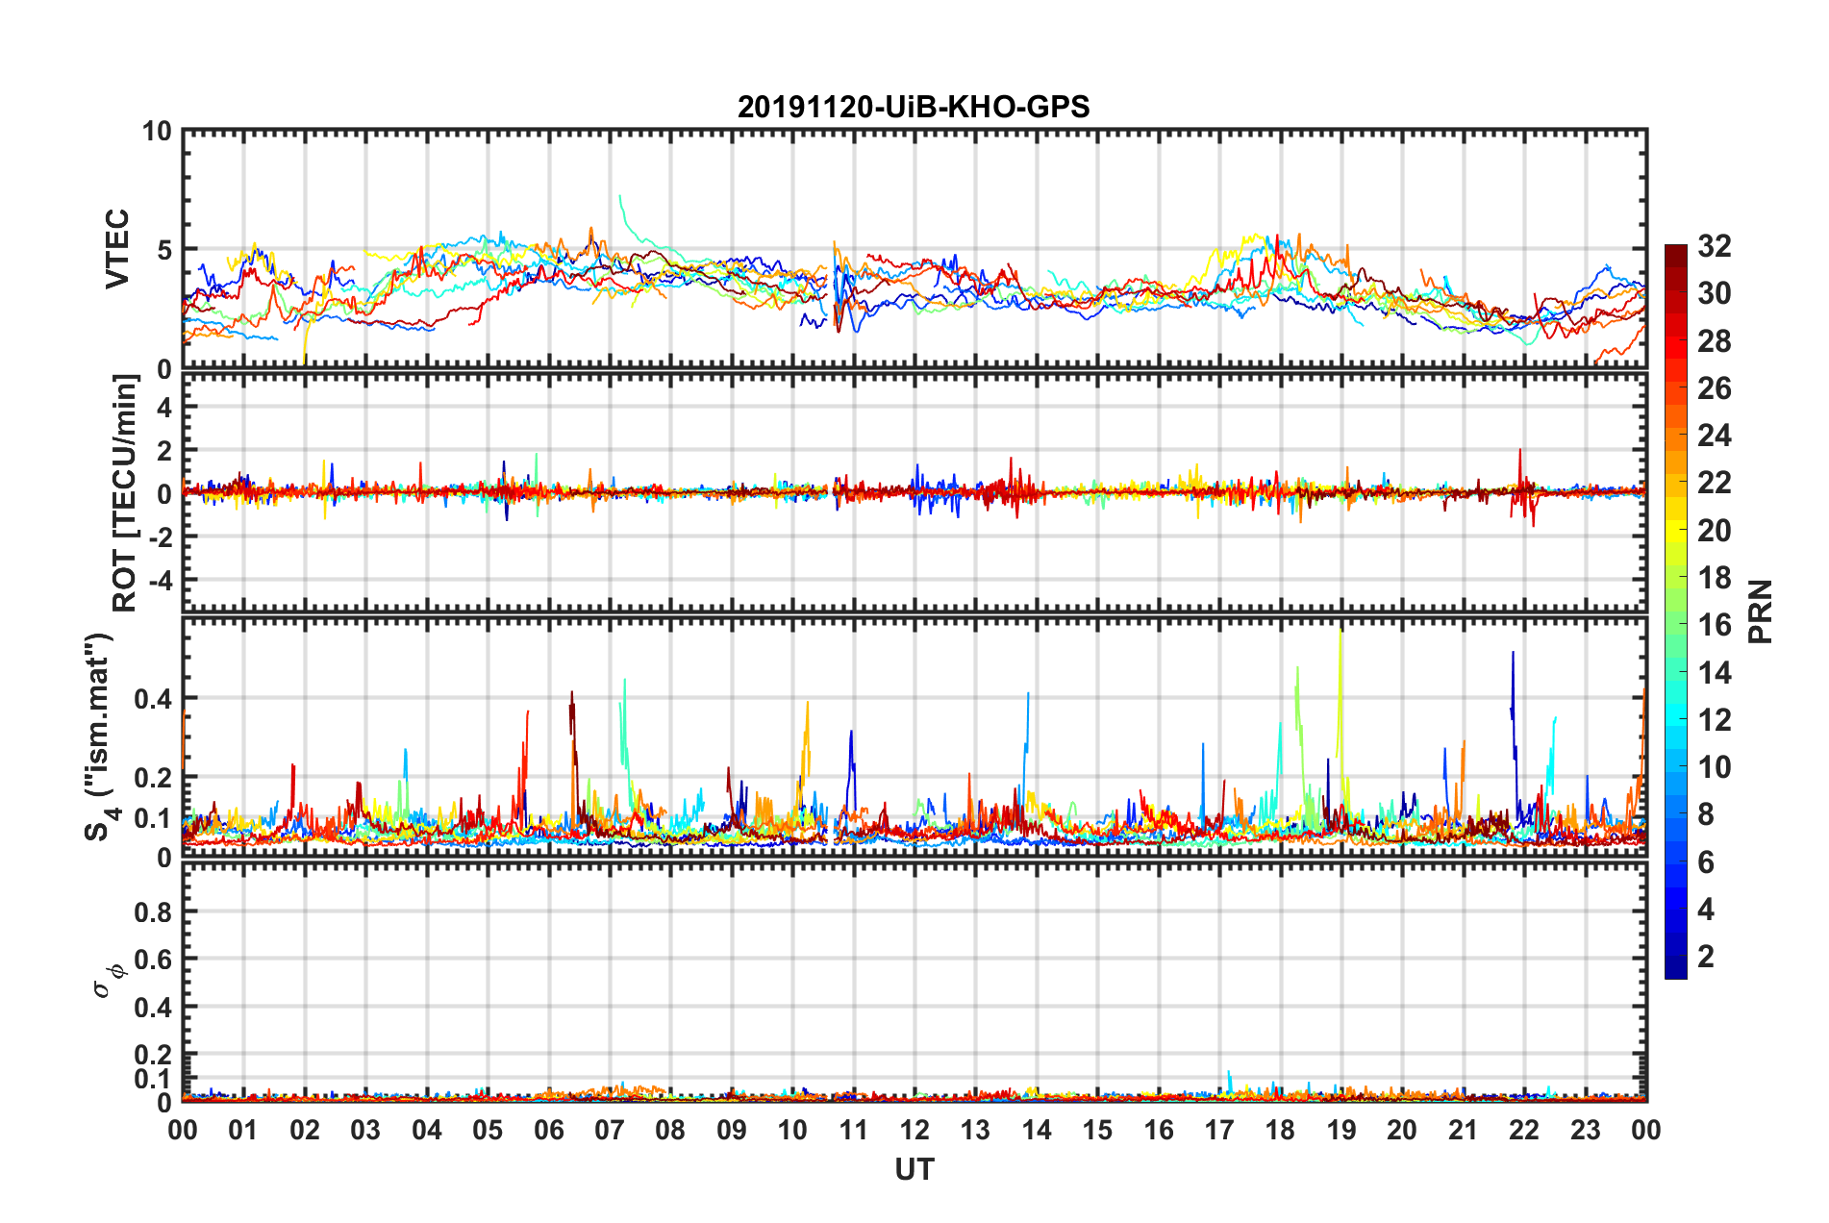Click ROT y-axis tick label -2
The width and height of the screenshot is (1829, 1223).
click(x=160, y=537)
